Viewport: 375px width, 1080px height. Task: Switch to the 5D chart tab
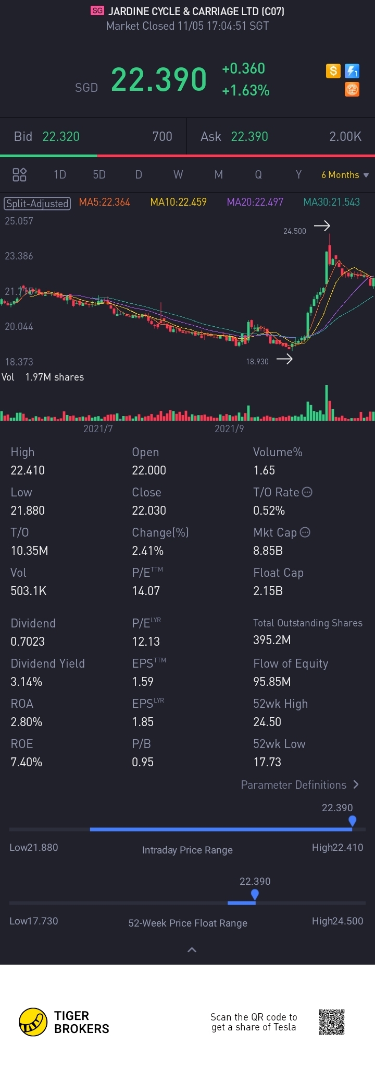(99, 174)
